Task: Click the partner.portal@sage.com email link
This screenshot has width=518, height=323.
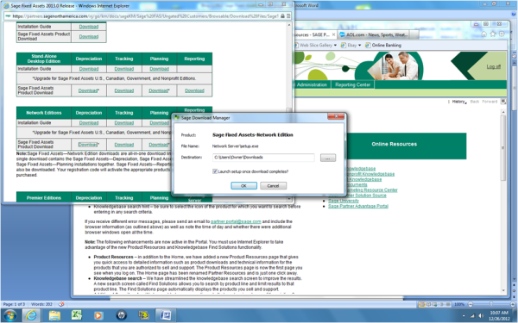Action: coord(236,221)
